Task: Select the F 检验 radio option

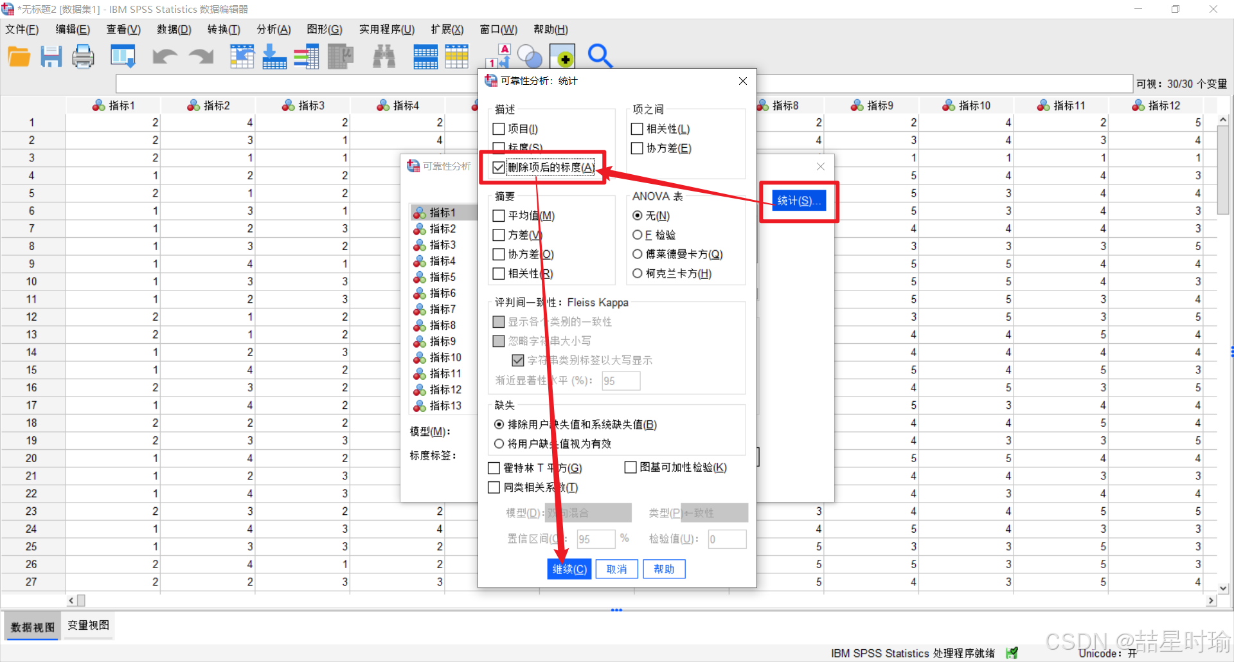Action: (638, 235)
